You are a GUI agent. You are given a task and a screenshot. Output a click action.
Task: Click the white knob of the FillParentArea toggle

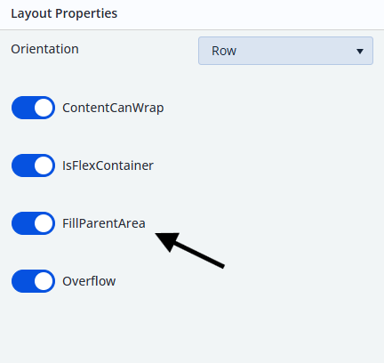[x=44, y=223]
